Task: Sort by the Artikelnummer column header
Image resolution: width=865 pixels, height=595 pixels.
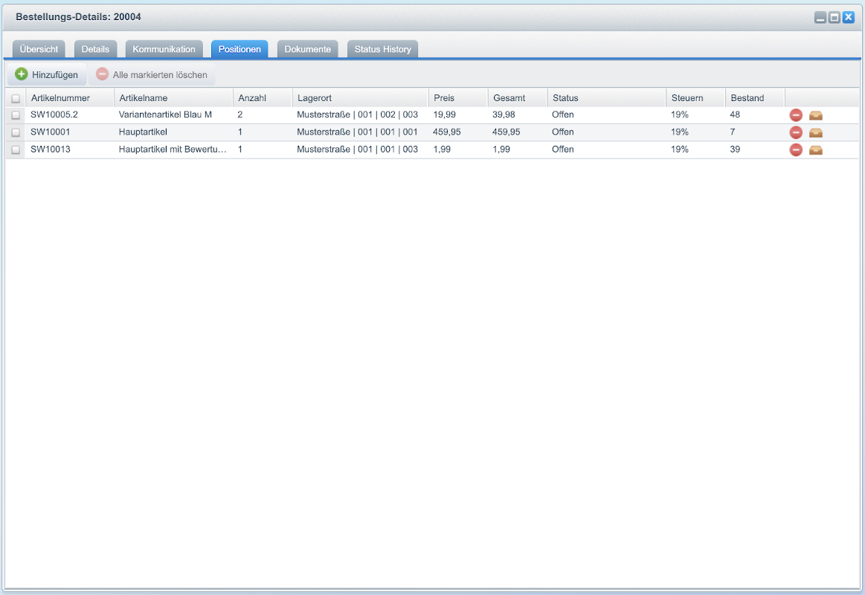Action: (61, 98)
